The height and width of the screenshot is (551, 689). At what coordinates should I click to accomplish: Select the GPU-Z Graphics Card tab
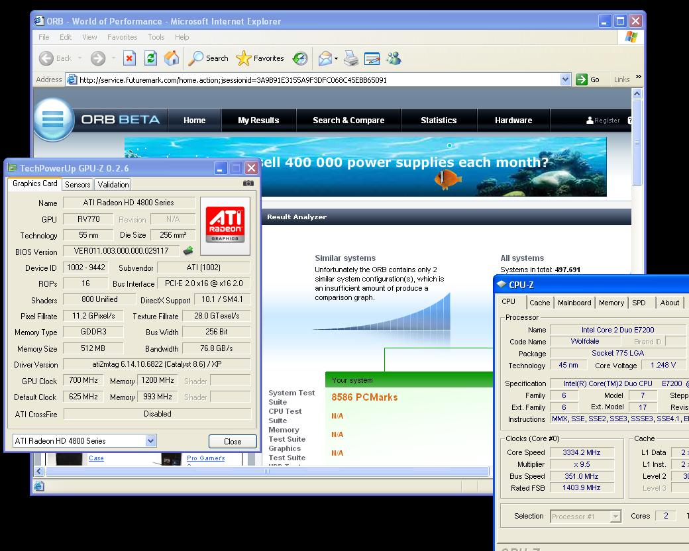[34, 183]
